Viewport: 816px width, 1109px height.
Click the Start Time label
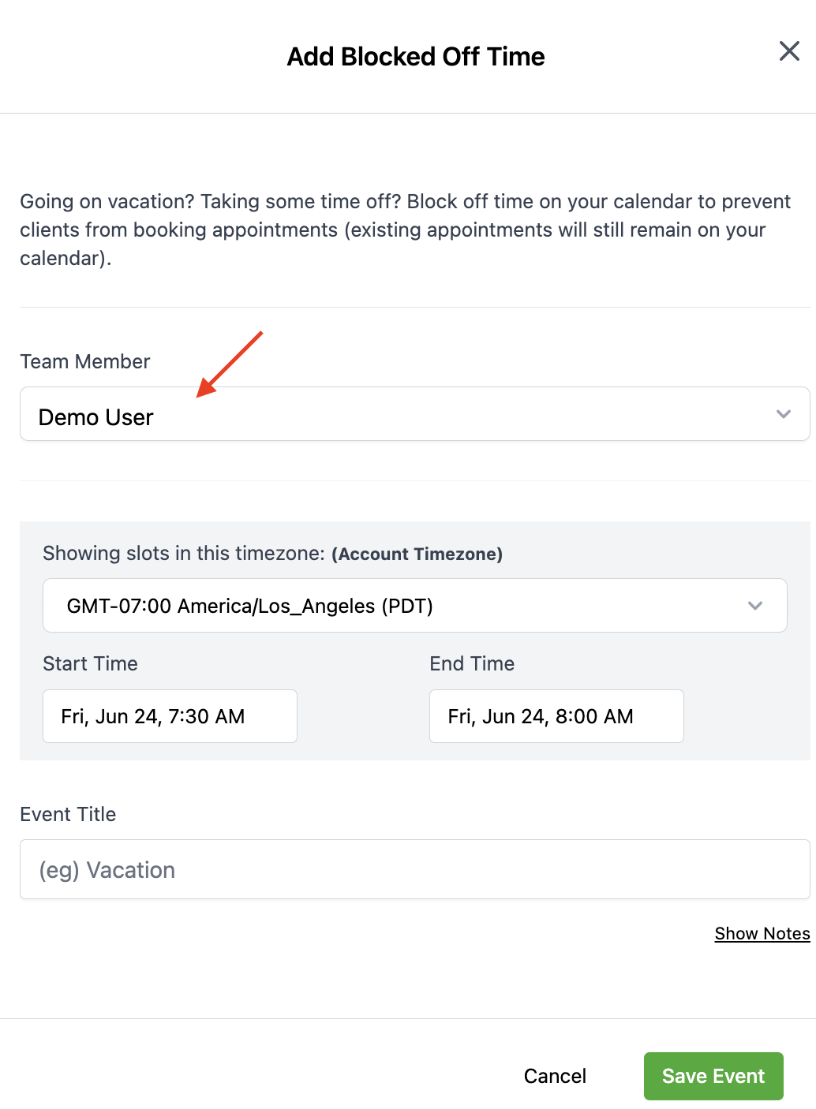(x=90, y=663)
